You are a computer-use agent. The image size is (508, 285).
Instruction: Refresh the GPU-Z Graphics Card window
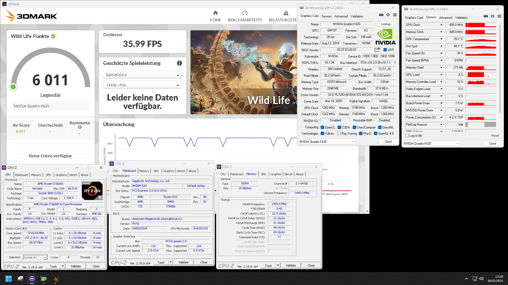388,15
